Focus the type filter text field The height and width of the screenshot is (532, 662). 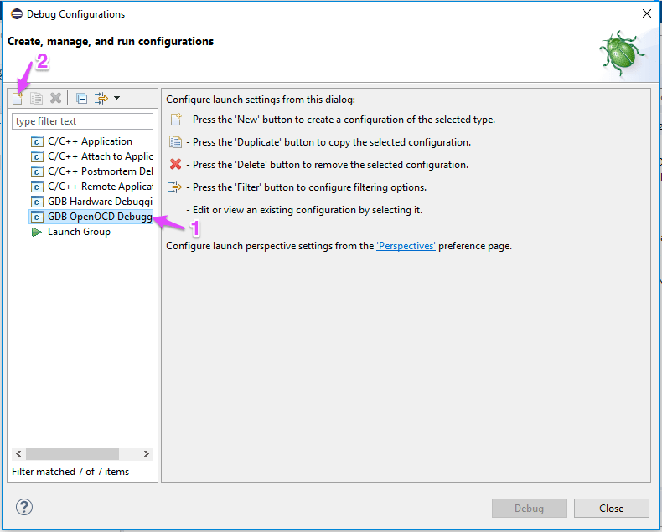click(x=82, y=121)
